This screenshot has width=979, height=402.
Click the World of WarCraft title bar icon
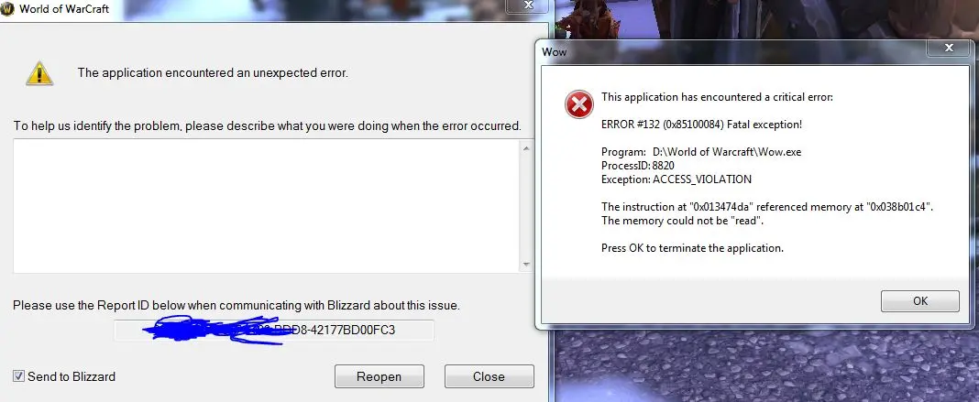(x=6, y=9)
